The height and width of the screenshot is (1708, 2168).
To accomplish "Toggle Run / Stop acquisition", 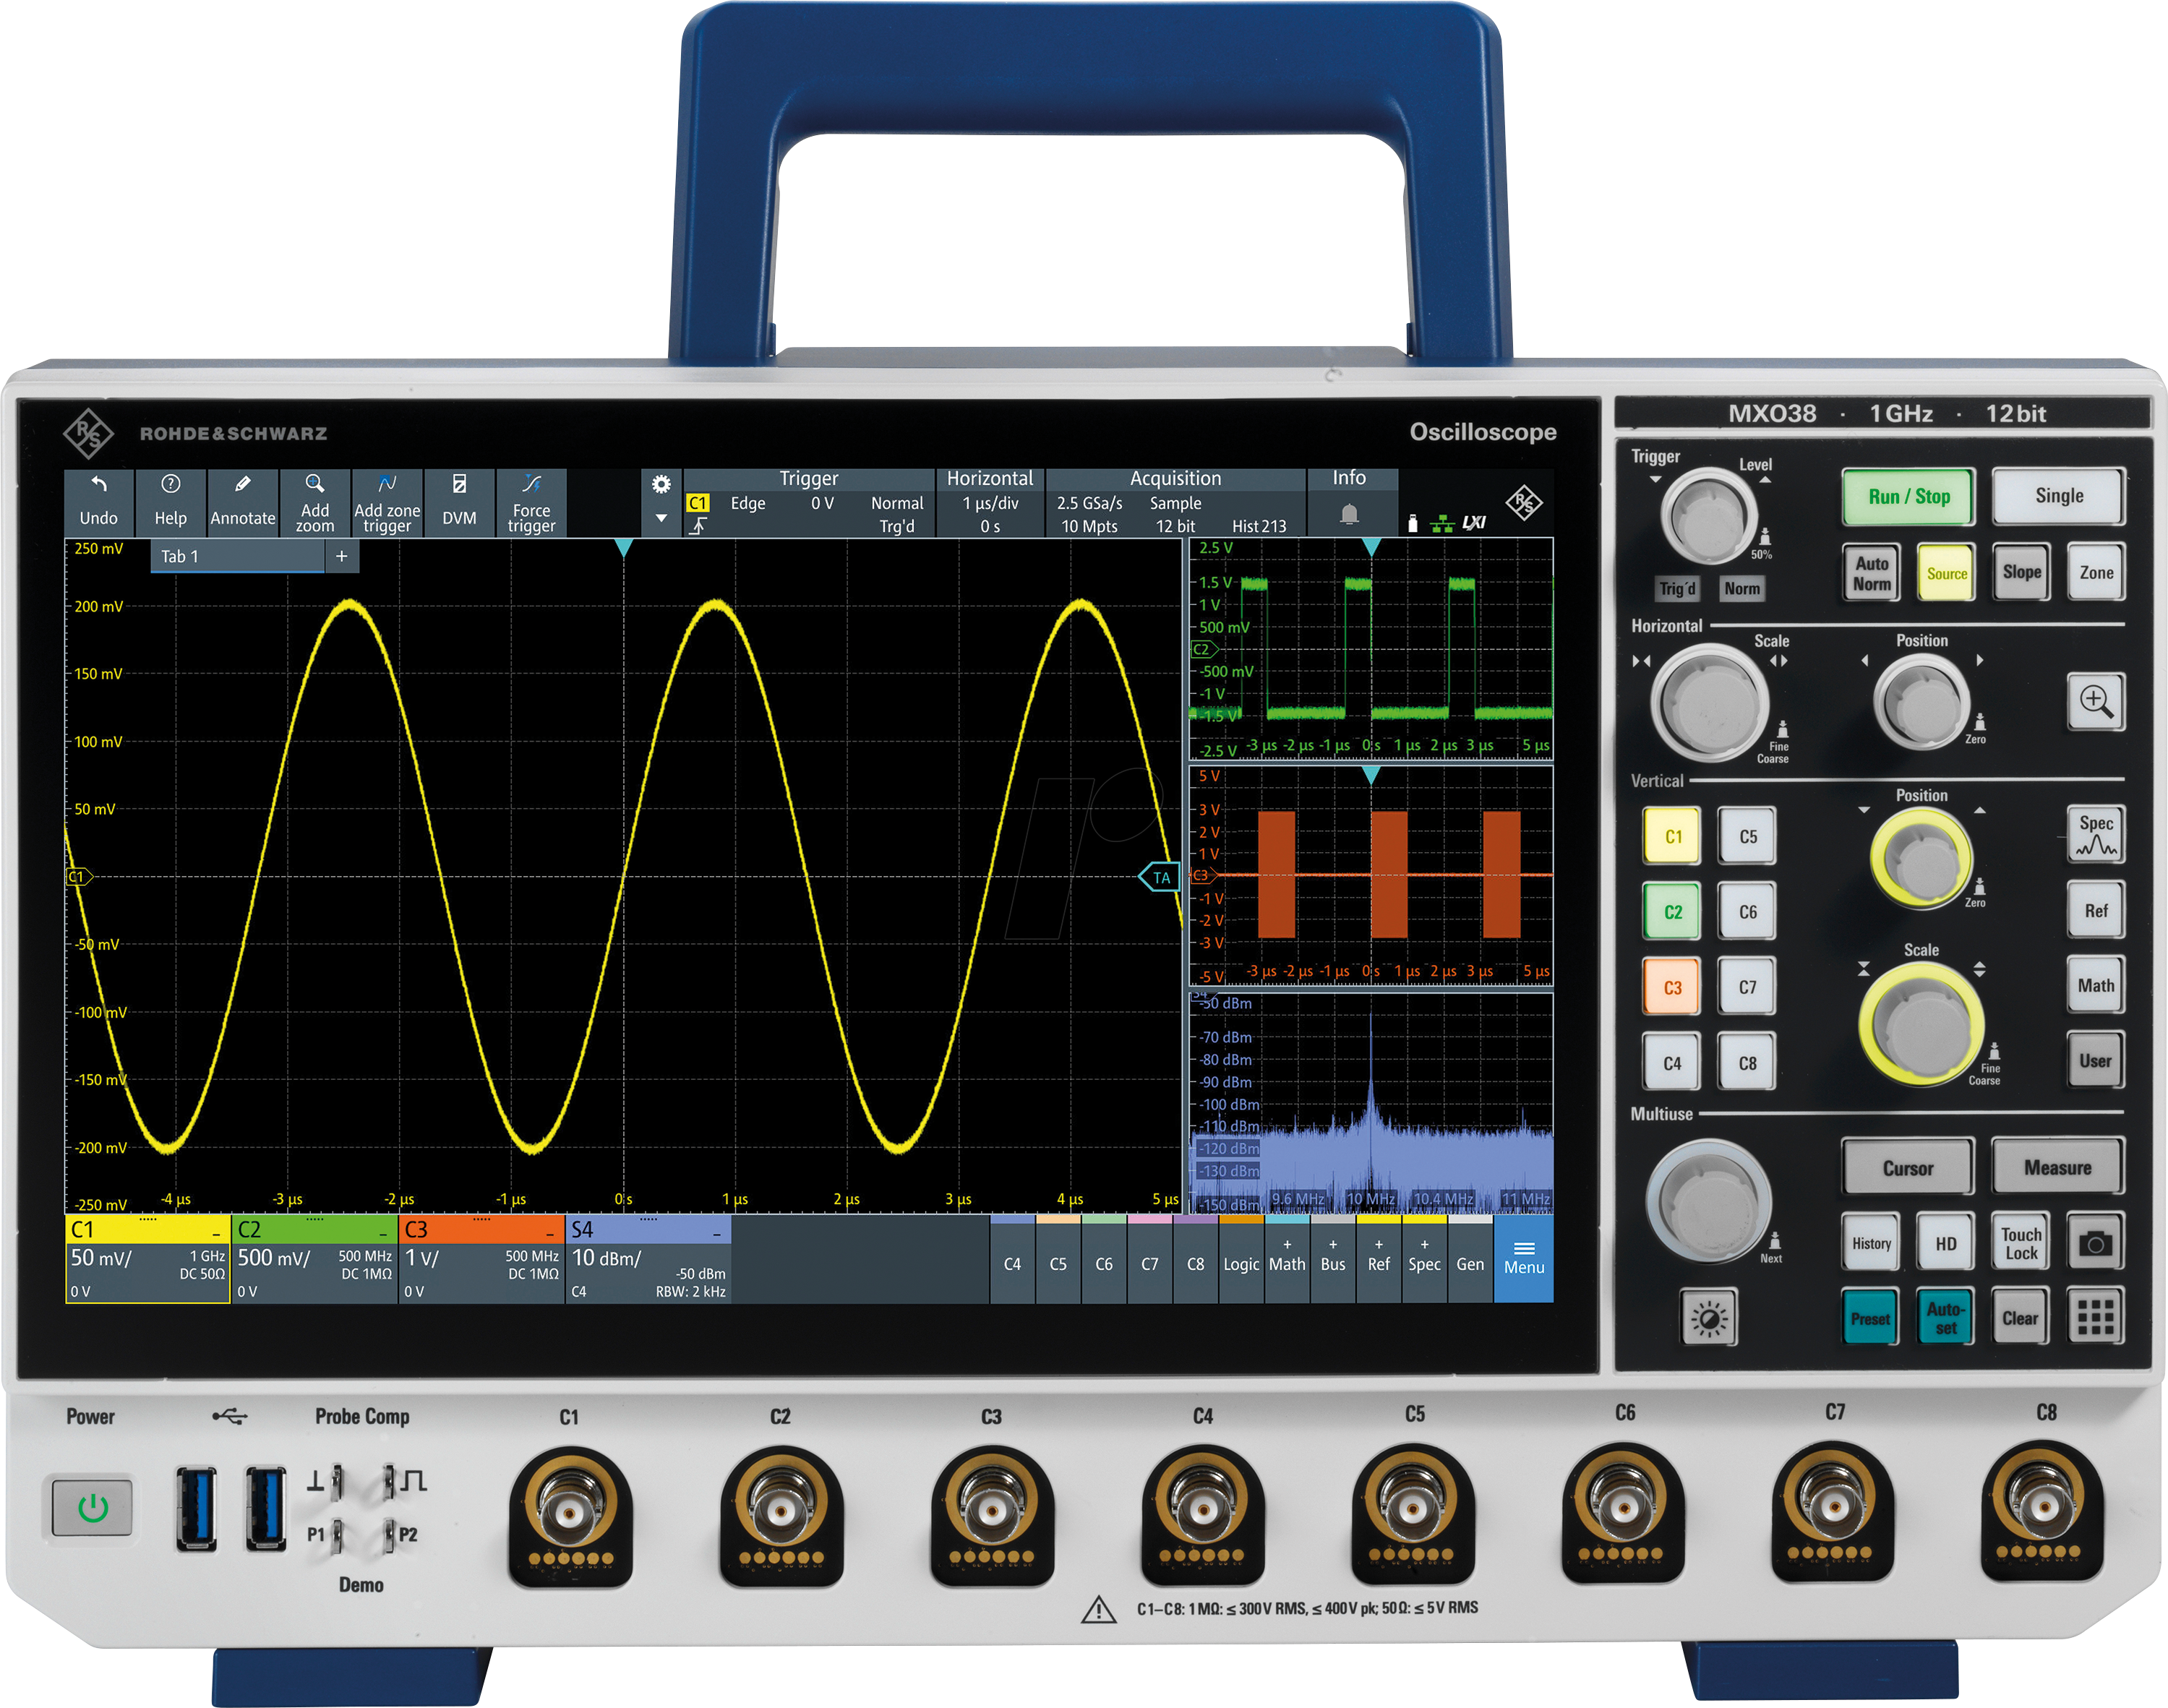I will coord(1908,497).
